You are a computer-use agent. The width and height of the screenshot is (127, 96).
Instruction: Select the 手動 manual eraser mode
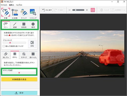[x=6, y=13]
